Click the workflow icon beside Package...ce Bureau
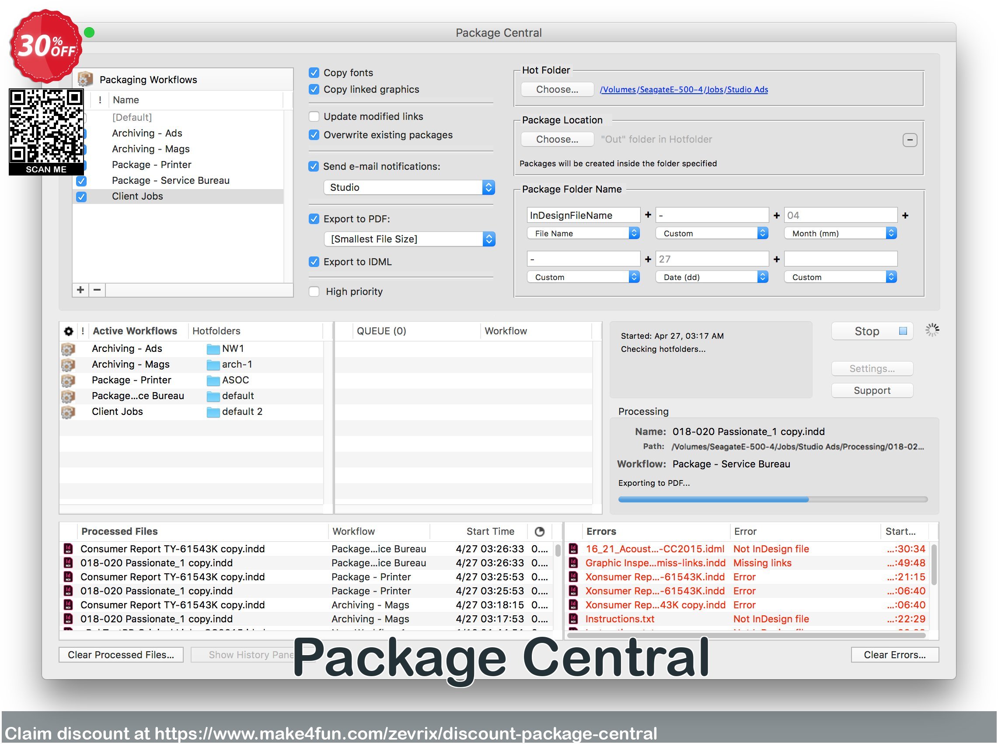 click(68, 397)
